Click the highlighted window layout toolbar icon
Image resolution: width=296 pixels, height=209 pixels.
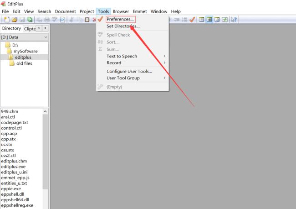point(209,20)
